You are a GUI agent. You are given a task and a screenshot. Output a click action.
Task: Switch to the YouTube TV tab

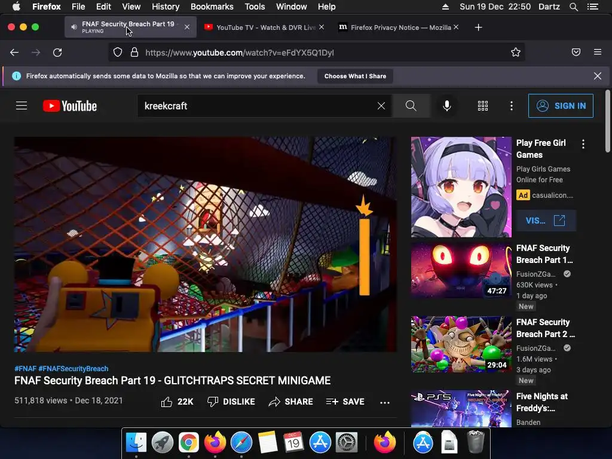point(266,27)
